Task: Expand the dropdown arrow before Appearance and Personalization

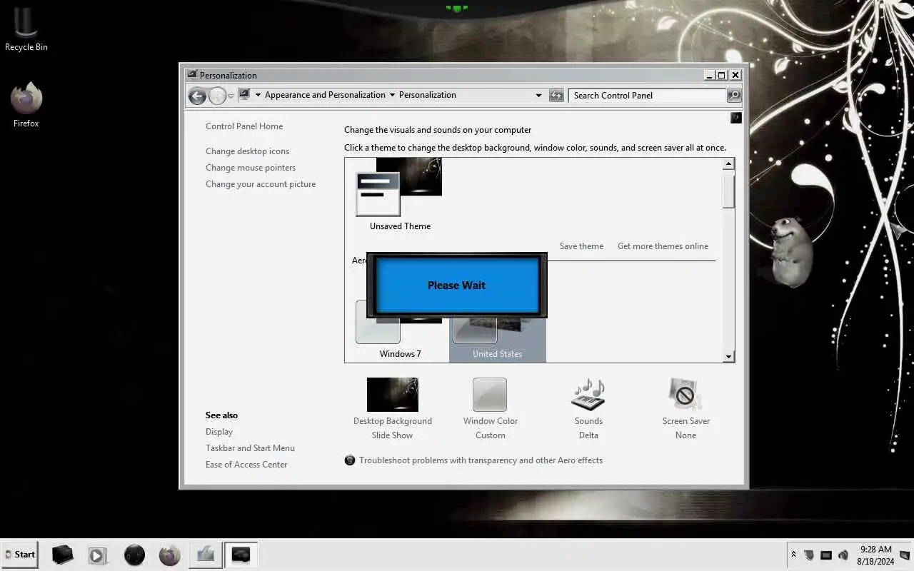Action: (x=258, y=95)
